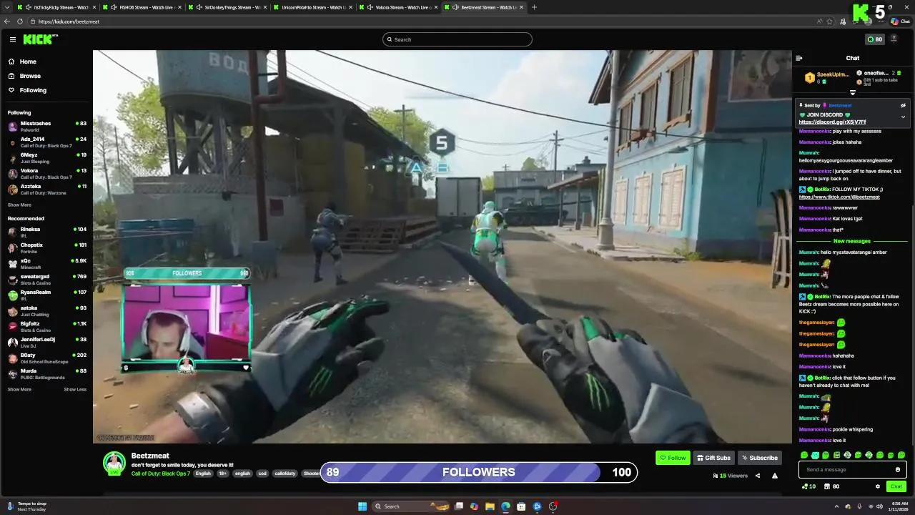Open Murda recommended channel
Image resolution: width=915 pixels, height=515 pixels.
[x=46, y=373]
